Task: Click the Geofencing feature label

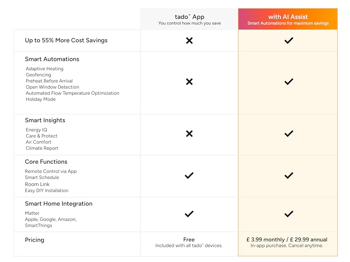Action: pos(39,75)
